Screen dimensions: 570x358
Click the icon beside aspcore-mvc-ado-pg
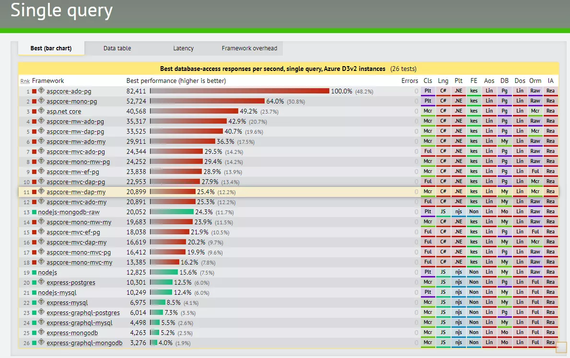click(41, 150)
